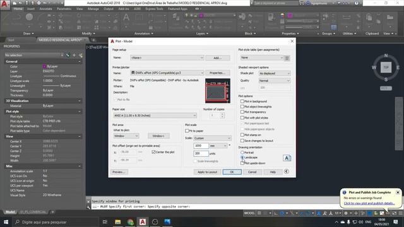Click to view plot and publish details link
Screen dimensions: 404x227
click(369, 203)
